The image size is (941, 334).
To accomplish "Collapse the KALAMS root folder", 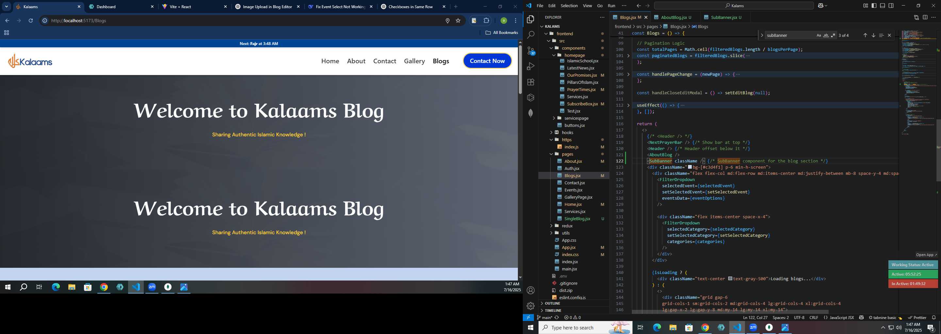I will pyautogui.click(x=542, y=26).
